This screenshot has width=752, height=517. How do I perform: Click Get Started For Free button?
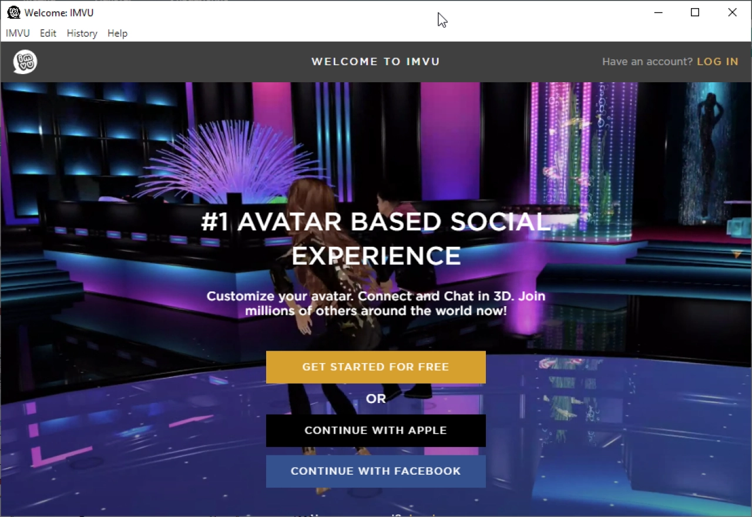[x=376, y=367]
